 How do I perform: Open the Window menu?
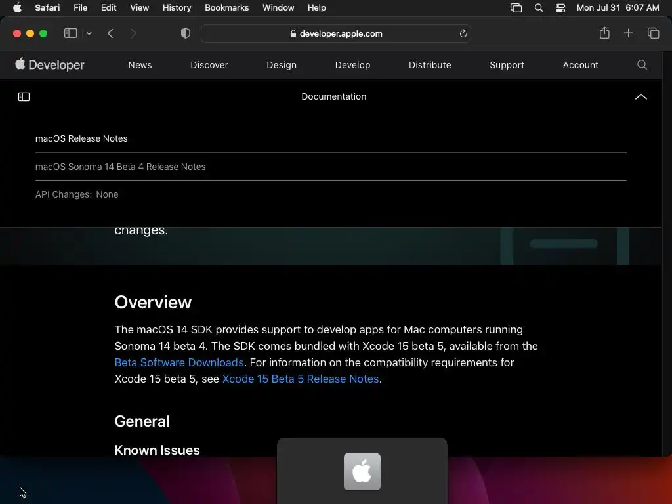pyautogui.click(x=278, y=8)
